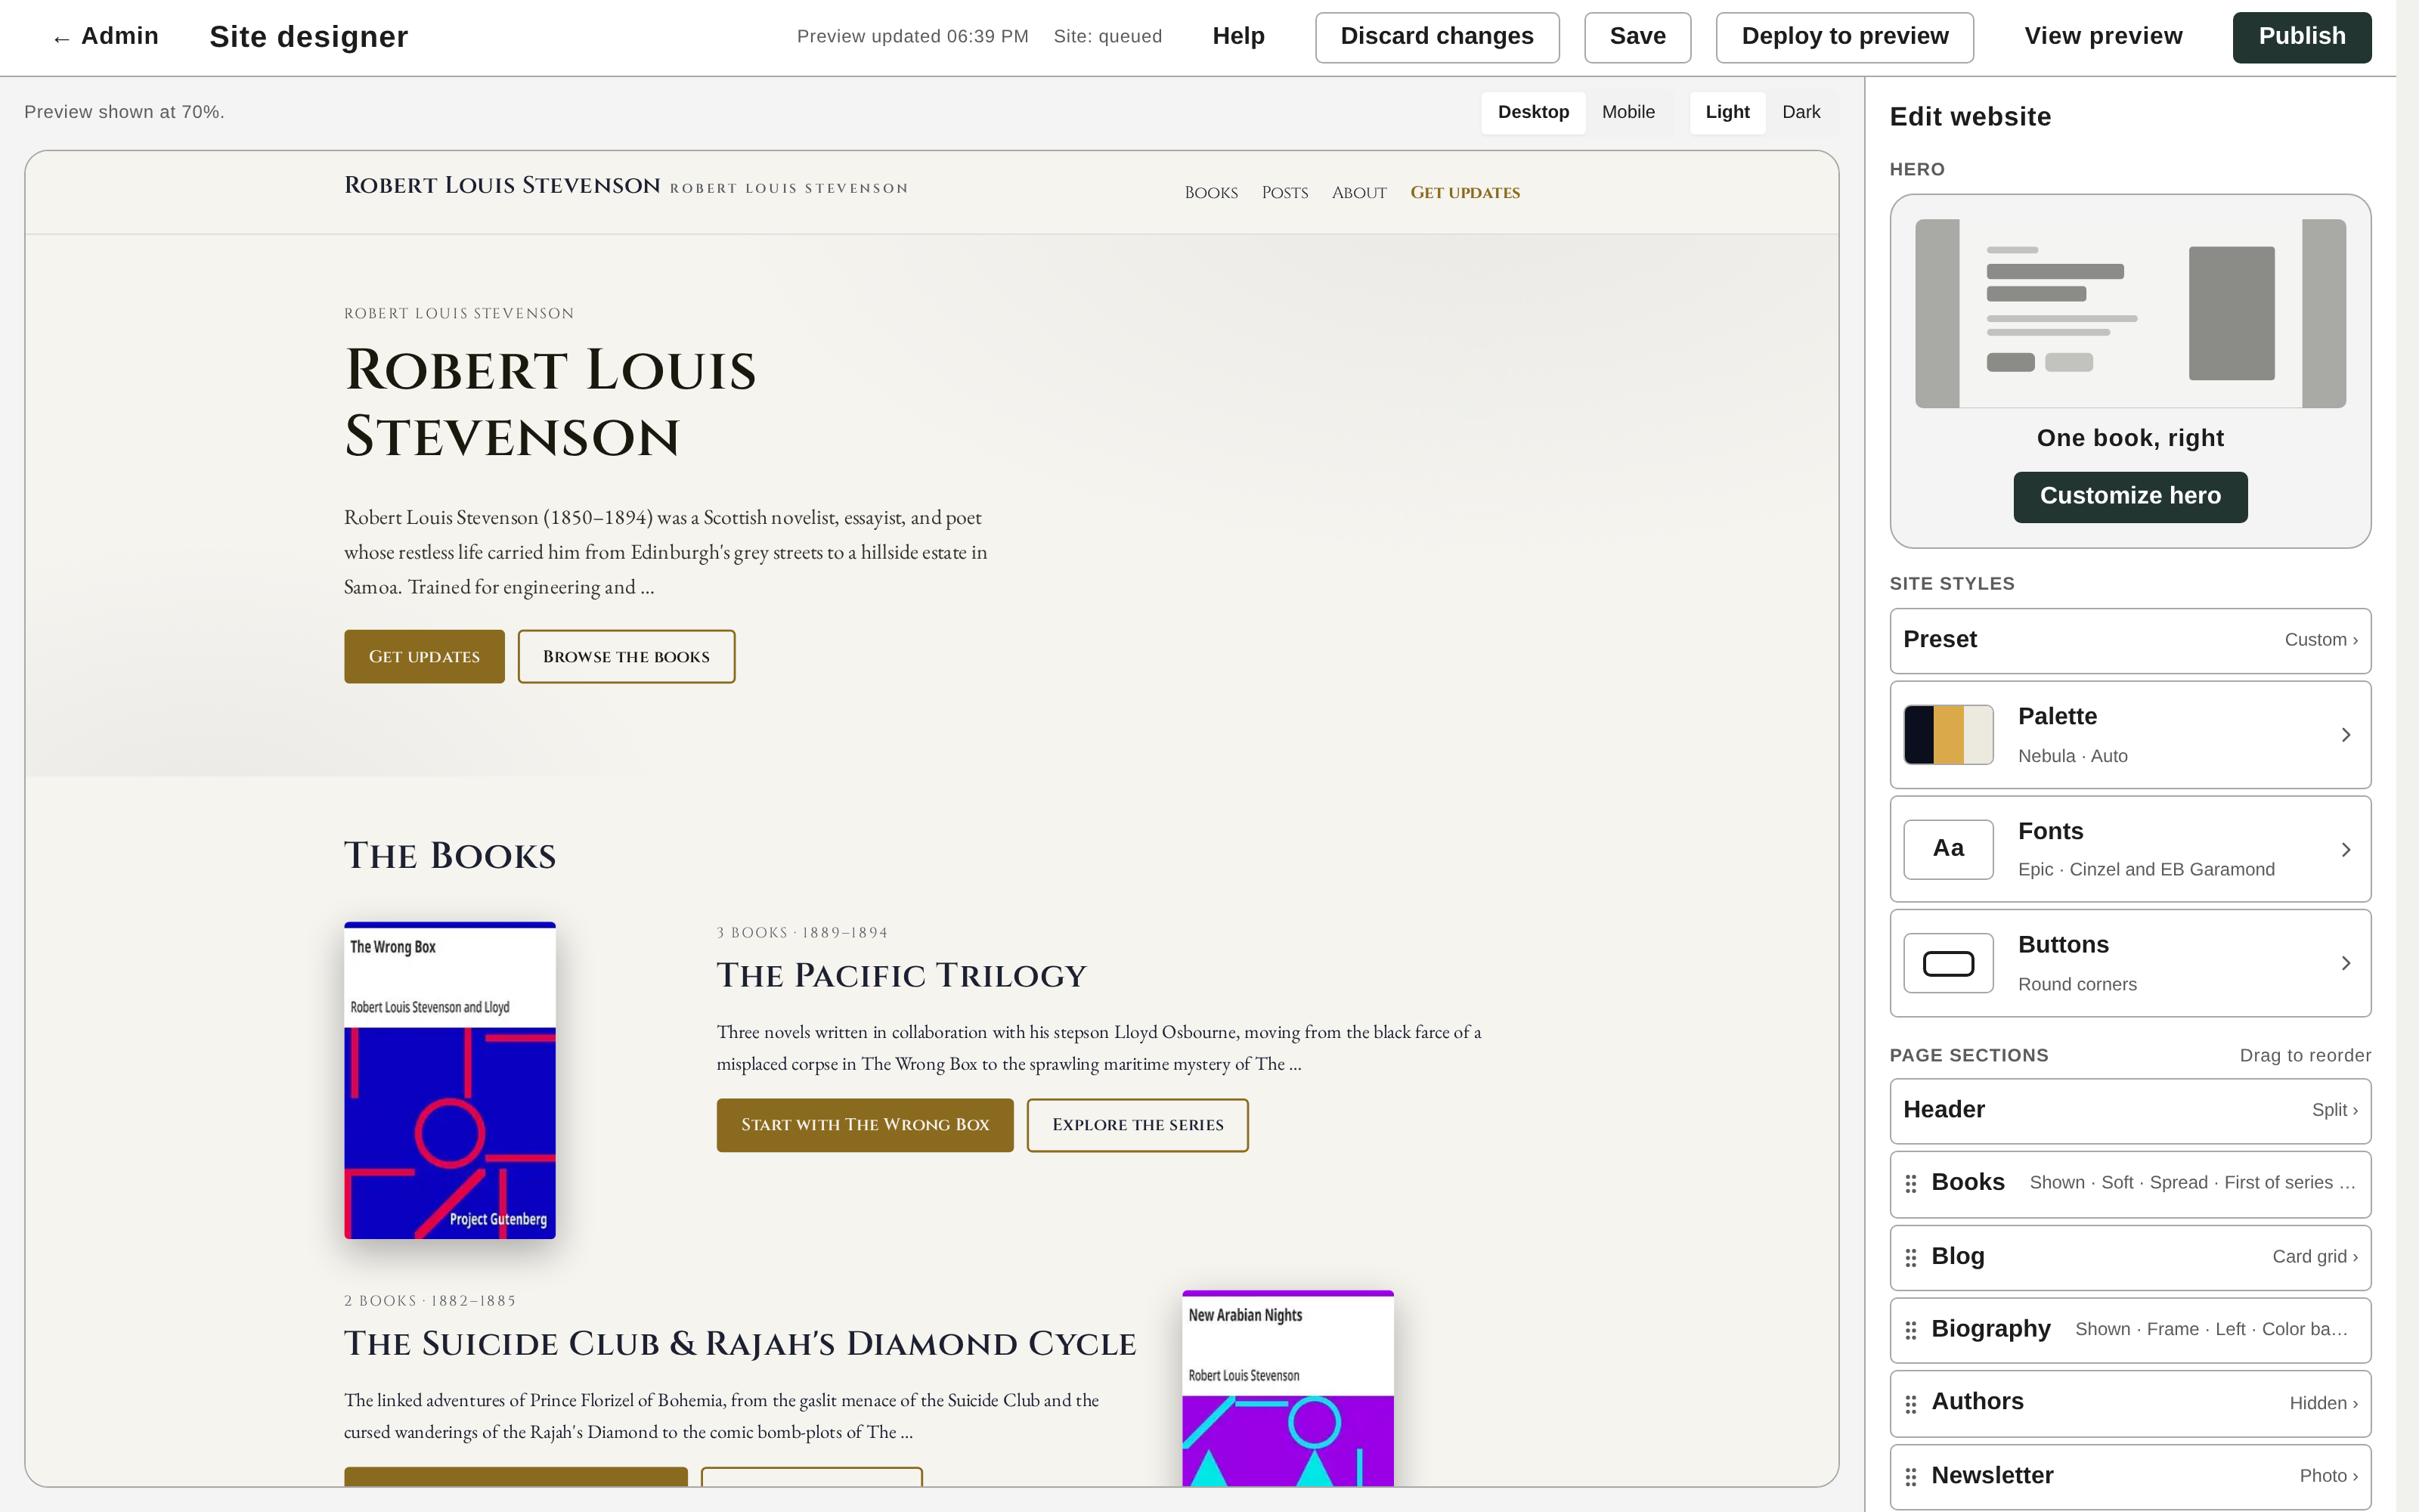Discard changes to the site
The image size is (2419, 1512).
[1436, 37]
